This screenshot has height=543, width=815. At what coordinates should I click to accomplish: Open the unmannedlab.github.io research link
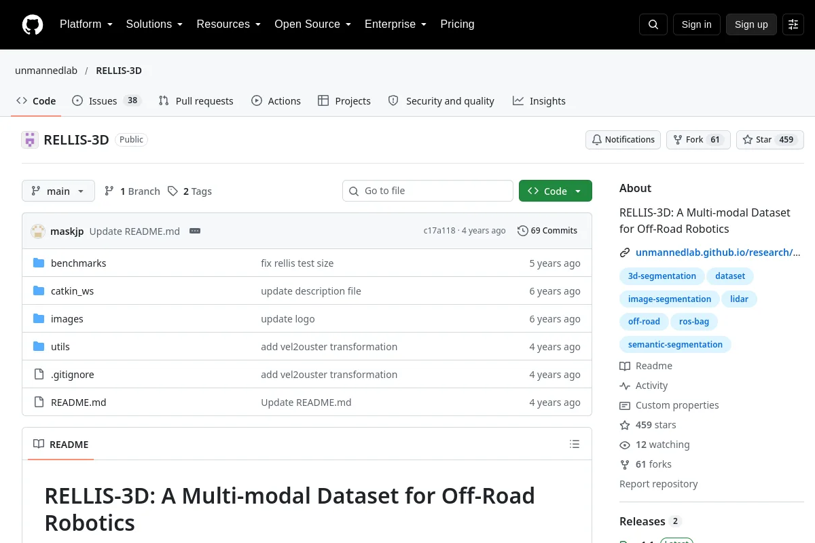tap(718, 252)
